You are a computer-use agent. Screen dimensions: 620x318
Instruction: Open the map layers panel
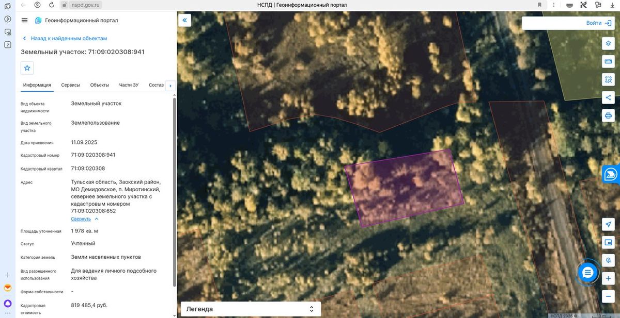[608, 43]
